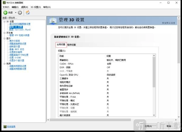Click the green Back arrow button
The width and height of the screenshot is (182, 132).
click(5, 12)
